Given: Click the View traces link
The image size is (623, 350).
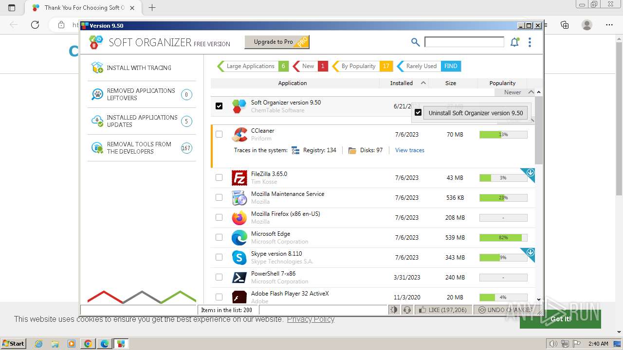Looking at the screenshot, I should (410, 150).
